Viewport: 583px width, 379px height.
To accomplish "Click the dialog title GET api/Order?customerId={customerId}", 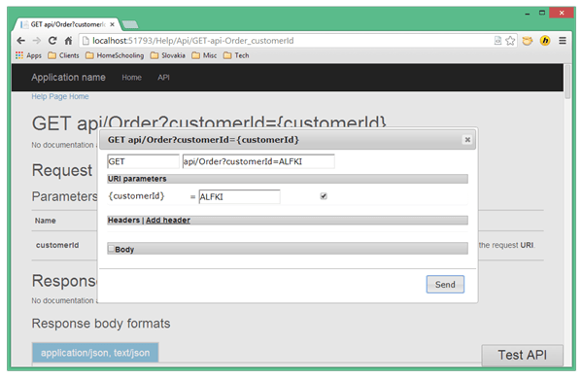I will click(203, 140).
